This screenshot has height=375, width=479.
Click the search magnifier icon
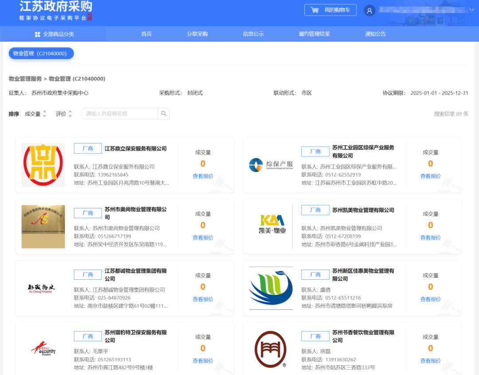164,114
